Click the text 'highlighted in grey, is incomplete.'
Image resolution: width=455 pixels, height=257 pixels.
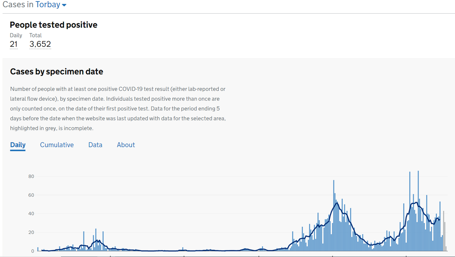pyautogui.click(x=52, y=128)
